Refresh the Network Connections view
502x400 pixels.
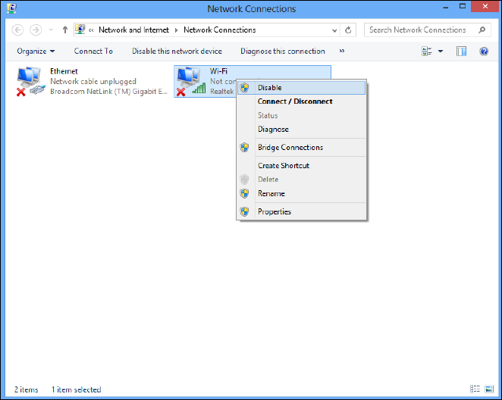tap(348, 30)
